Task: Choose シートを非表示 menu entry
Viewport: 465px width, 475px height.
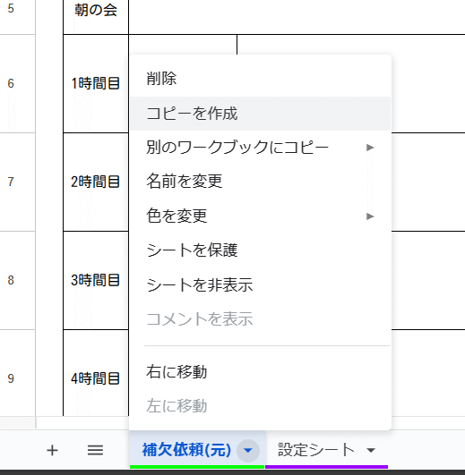Action: (x=260, y=284)
